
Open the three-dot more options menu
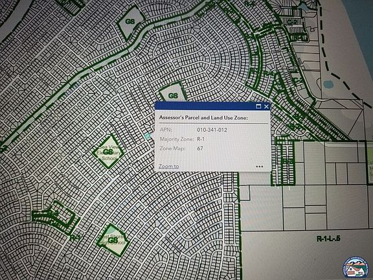259,167
